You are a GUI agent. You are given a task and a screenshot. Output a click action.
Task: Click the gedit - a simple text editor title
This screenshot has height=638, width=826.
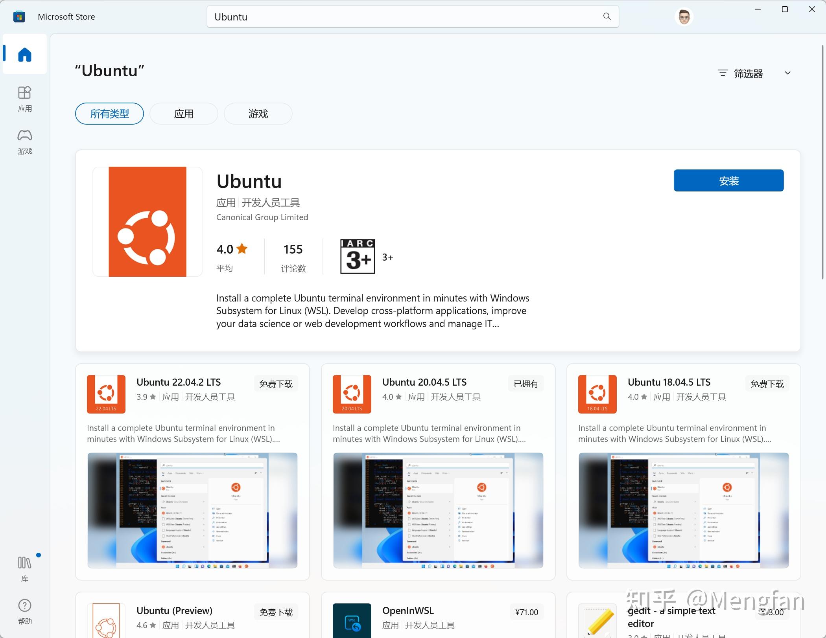pyautogui.click(x=671, y=617)
